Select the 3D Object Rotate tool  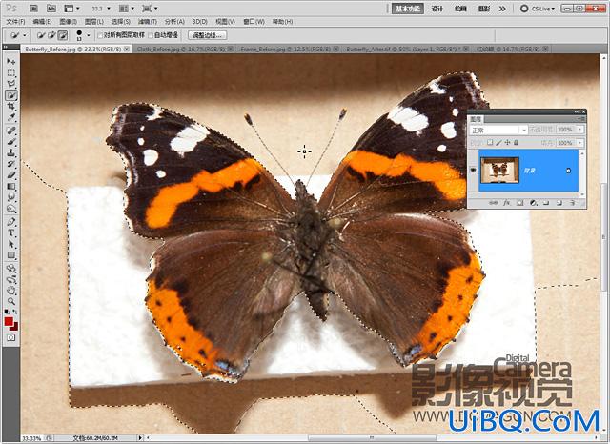[10, 269]
